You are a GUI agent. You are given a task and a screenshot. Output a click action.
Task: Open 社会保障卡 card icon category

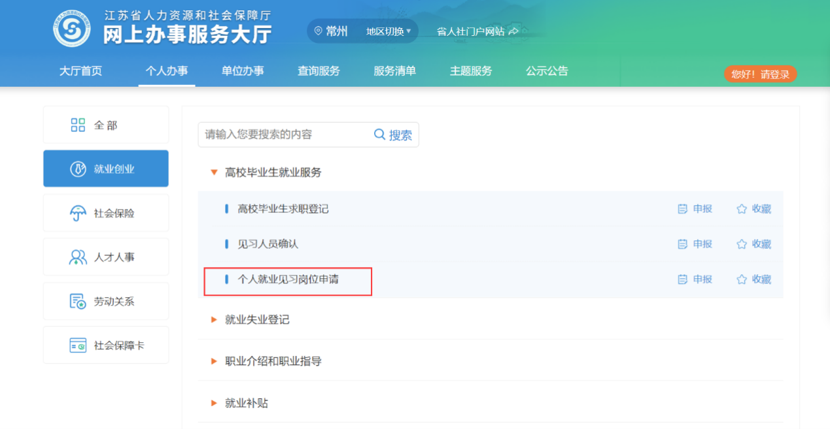(x=78, y=345)
